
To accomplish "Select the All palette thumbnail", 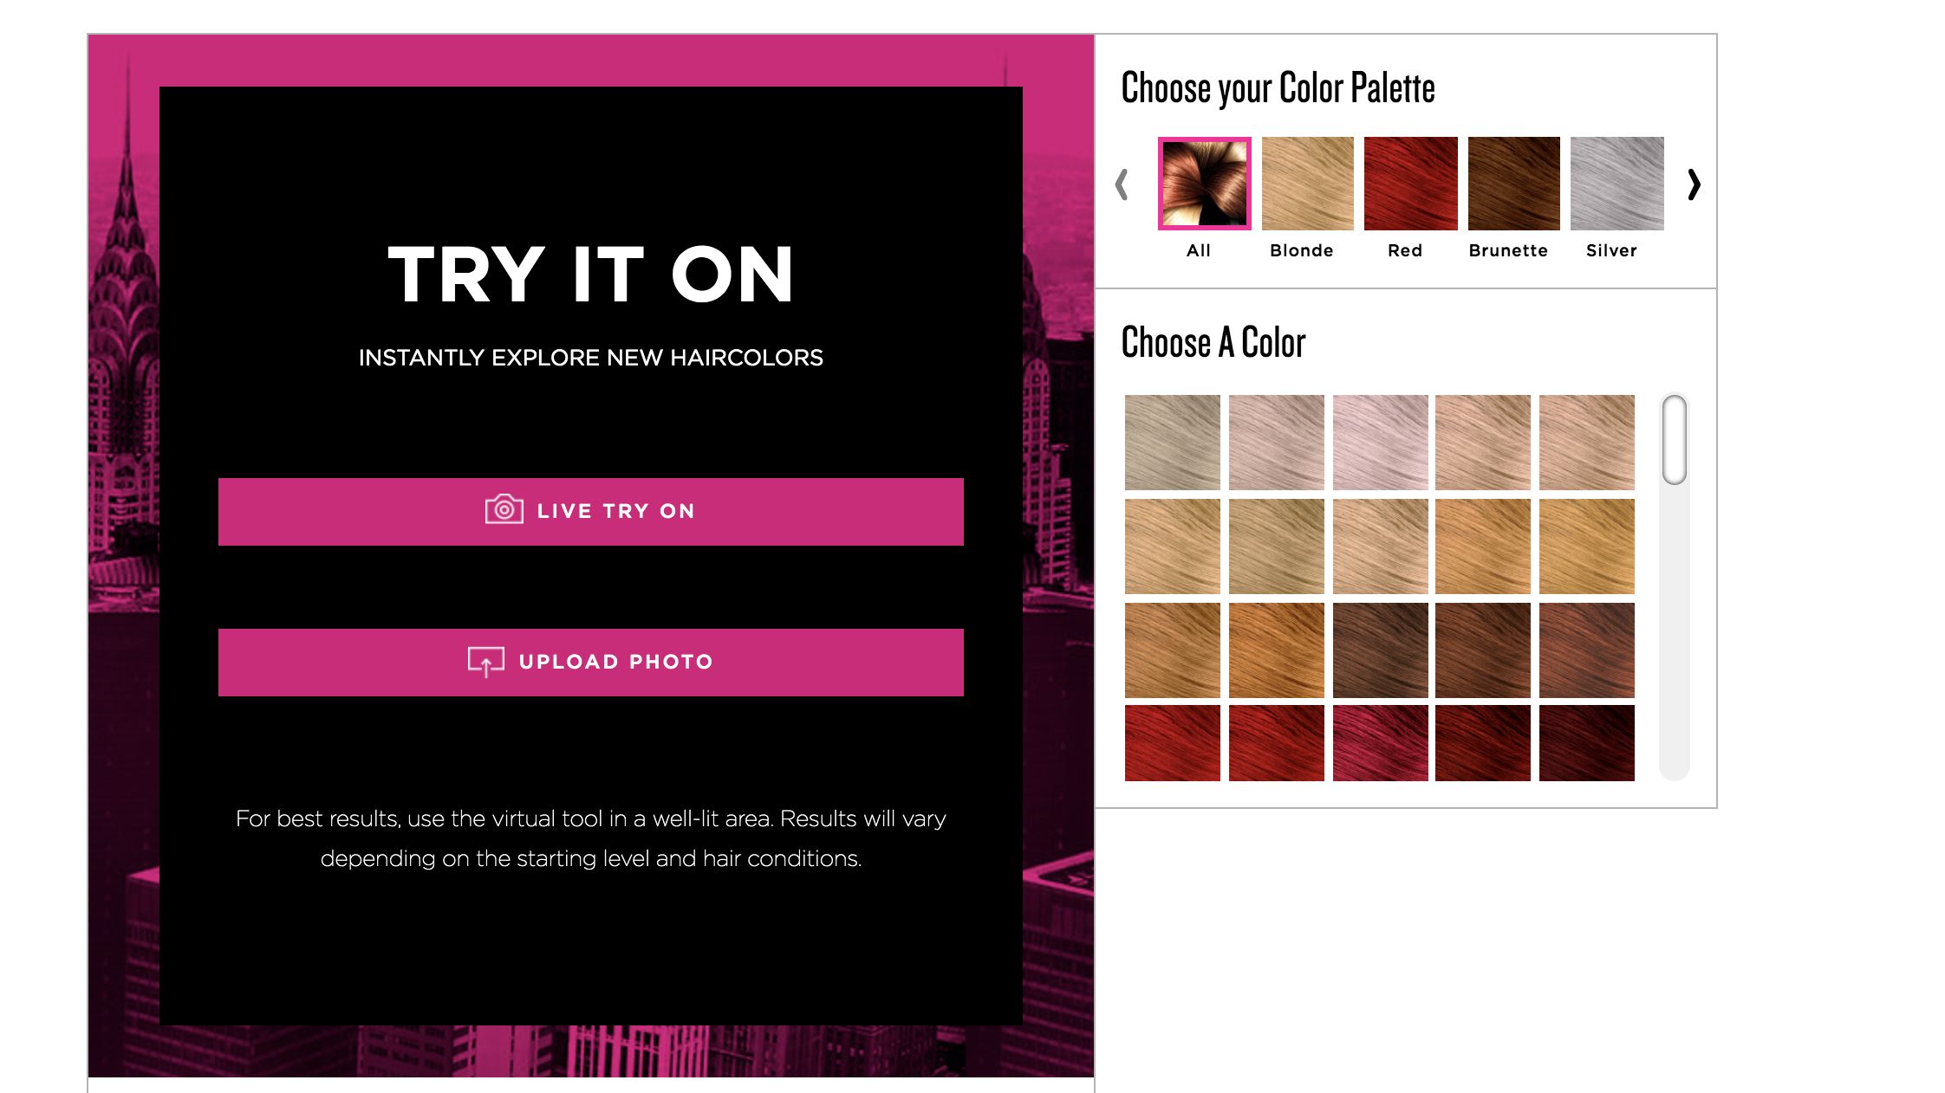I will pyautogui.click(x=1205, y=184).
